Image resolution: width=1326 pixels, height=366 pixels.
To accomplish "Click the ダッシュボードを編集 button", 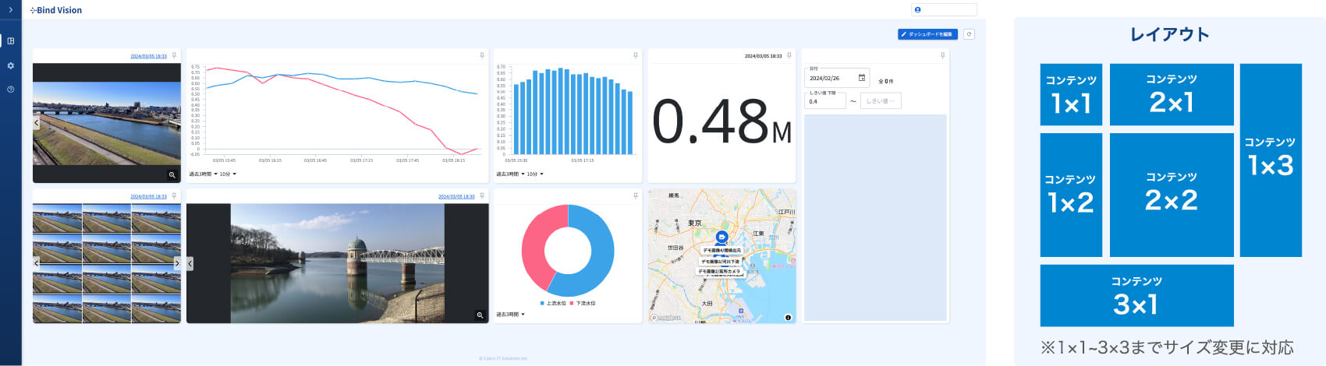I will pos(927,34).
